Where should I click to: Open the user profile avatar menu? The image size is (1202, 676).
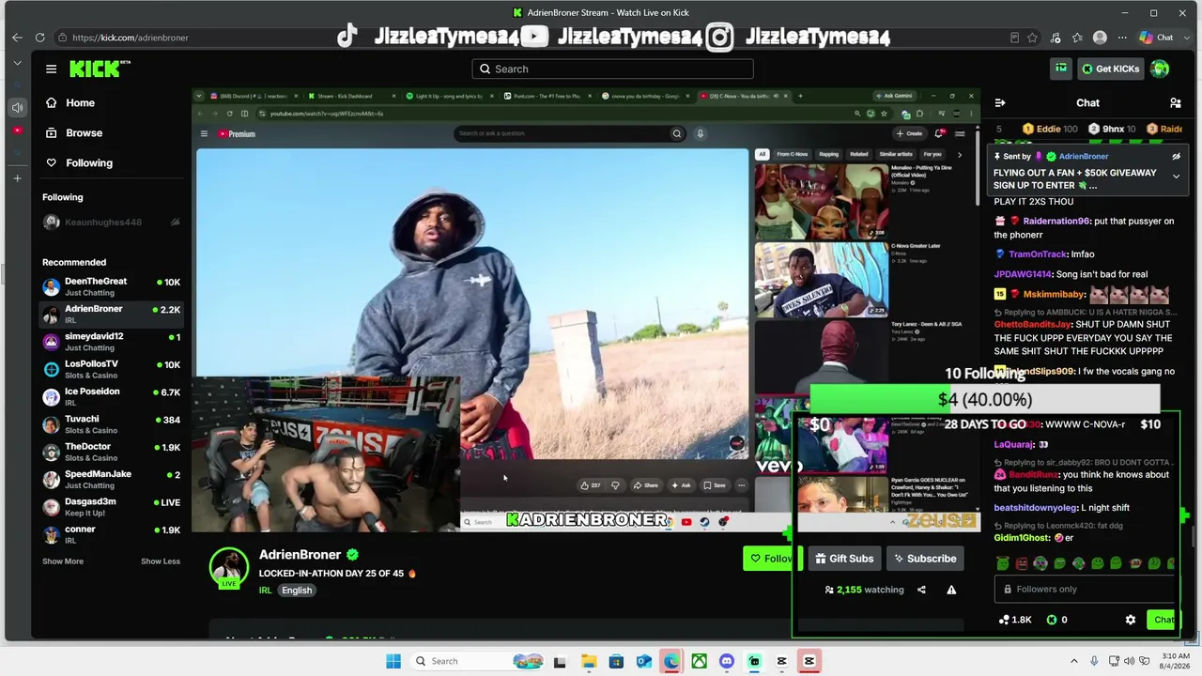(x=1160, y=69)
